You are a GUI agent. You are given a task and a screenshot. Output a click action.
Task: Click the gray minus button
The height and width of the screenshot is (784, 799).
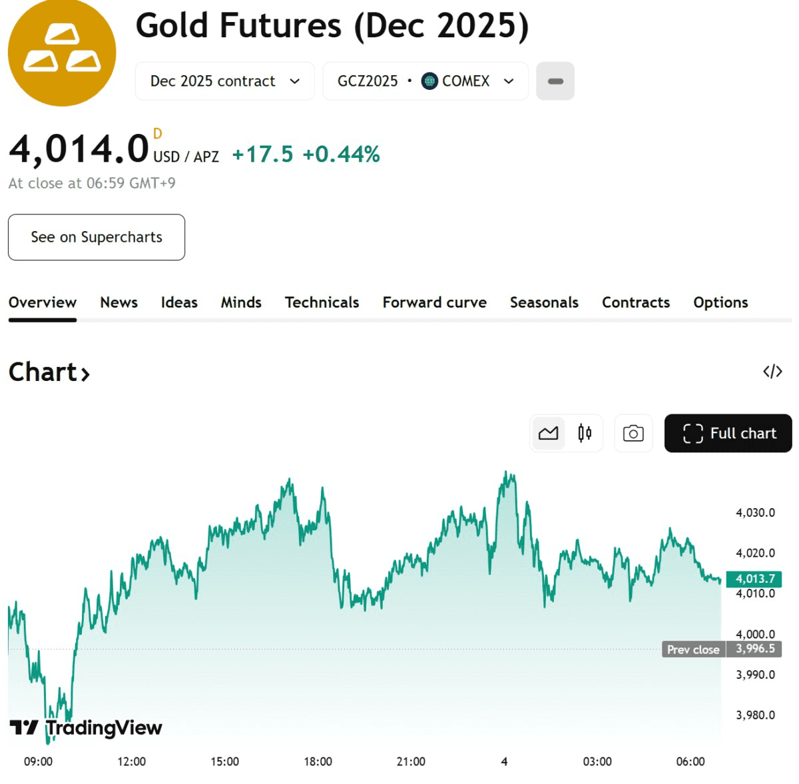pyautogui.click(x=555, y=81)
